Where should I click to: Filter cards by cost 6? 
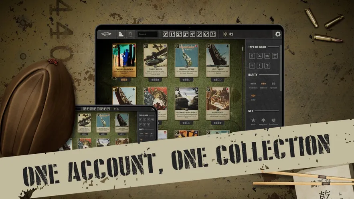point(206,34)
